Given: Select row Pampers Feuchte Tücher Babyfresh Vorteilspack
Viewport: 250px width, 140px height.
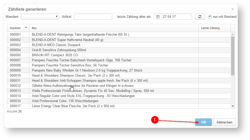Looking at the screenshot, I should tap(119, 60).
